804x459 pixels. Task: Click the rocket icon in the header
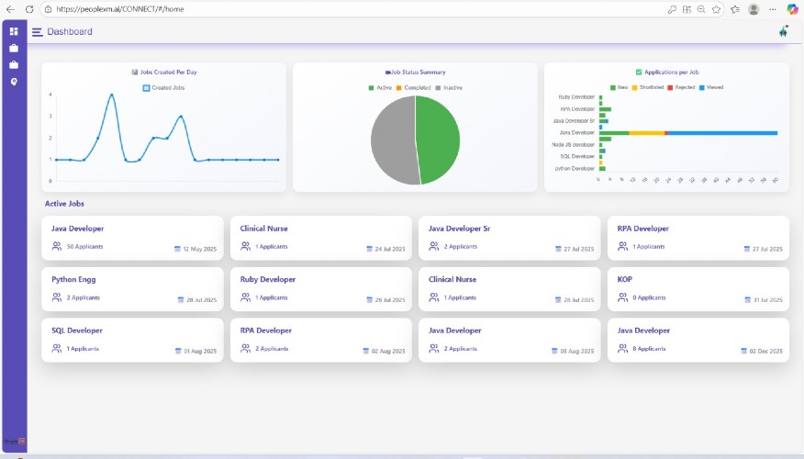[x=783, y=31]
